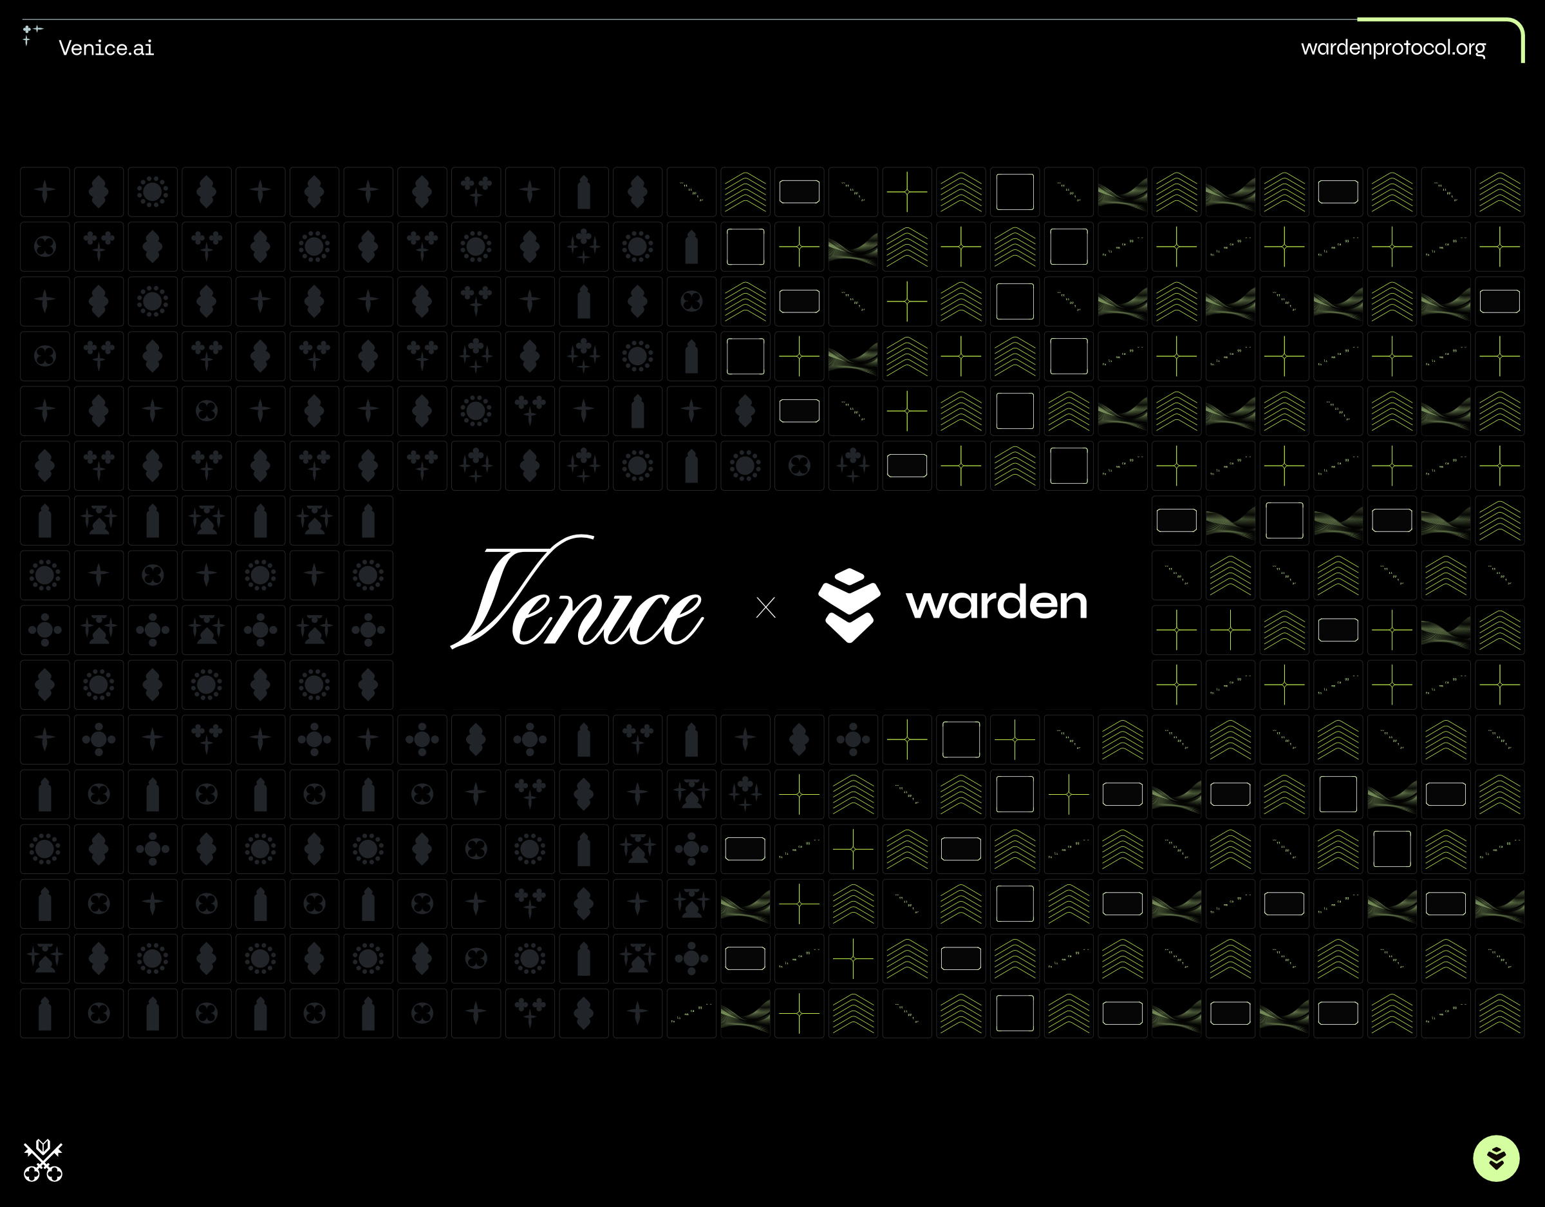Select a green chevron pattern tile
The height and width of the screenshot is (1207, 1545).
pyautogui.click(x=745, y=192)
